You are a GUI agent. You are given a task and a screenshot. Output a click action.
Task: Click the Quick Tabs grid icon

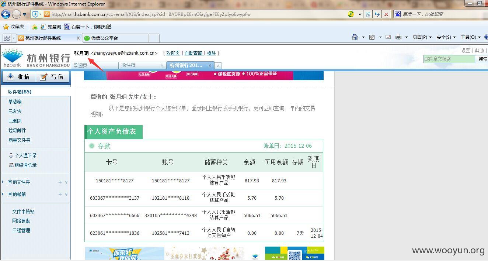tap(7, 38)
